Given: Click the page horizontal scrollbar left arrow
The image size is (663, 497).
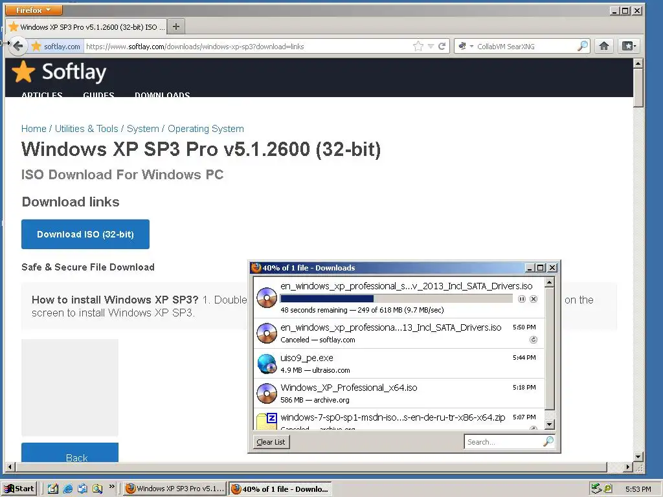Looking at the screenshot, I should click(x=10, y=467).
